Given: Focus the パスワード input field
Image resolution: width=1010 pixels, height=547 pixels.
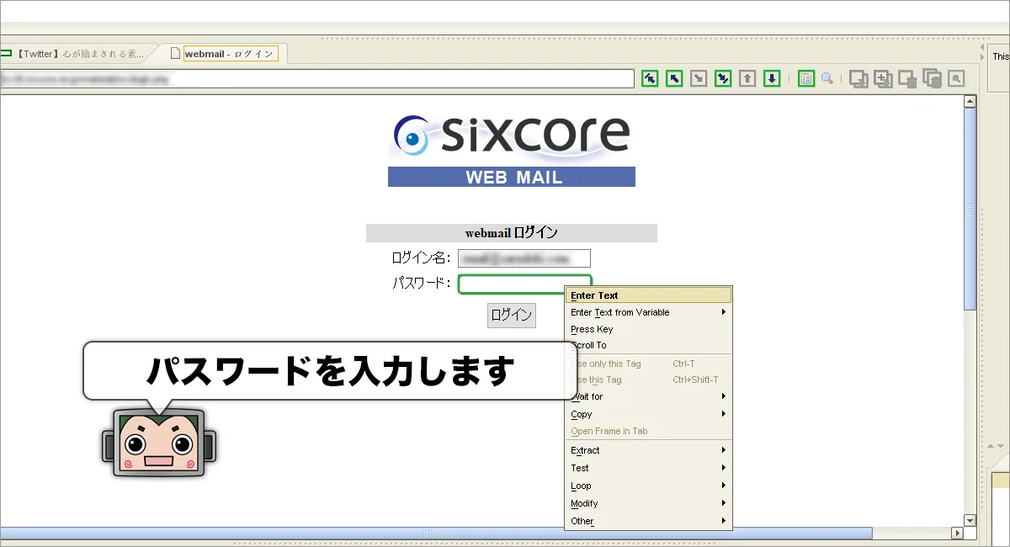Looking at the screenshot, I should (x=525, y=284).
